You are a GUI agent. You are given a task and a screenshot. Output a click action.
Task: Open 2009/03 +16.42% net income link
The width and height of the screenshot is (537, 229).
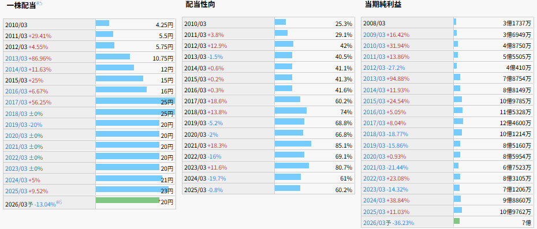point(374,35)
